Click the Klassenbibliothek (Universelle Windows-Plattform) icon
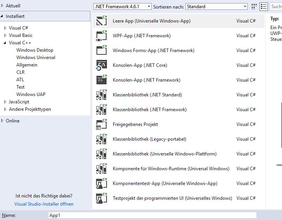This screenshot has width=282, height=220. tap(102, 154)
